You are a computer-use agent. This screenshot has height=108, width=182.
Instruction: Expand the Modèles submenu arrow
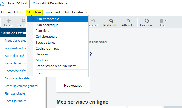pyautogui.click(x=85, y=60)
